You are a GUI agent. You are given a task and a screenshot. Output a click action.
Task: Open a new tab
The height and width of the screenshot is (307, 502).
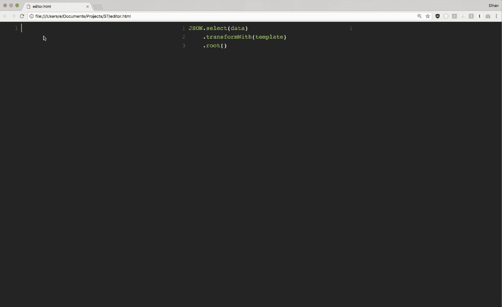[x=98, y=7]
